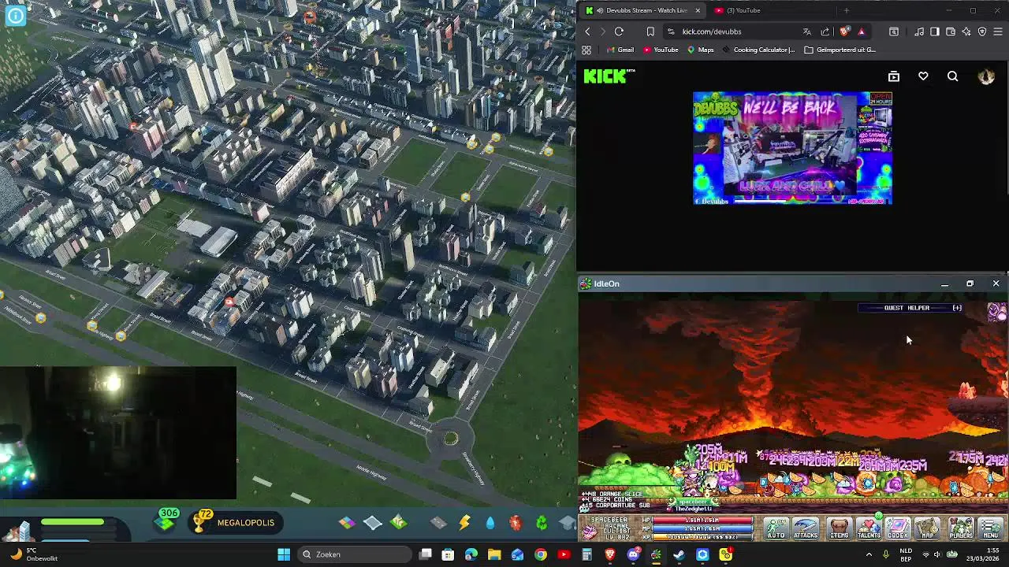Click the Zoeken taskbar search box
Screen dimensions: 1009x567
tap(355, 554)
